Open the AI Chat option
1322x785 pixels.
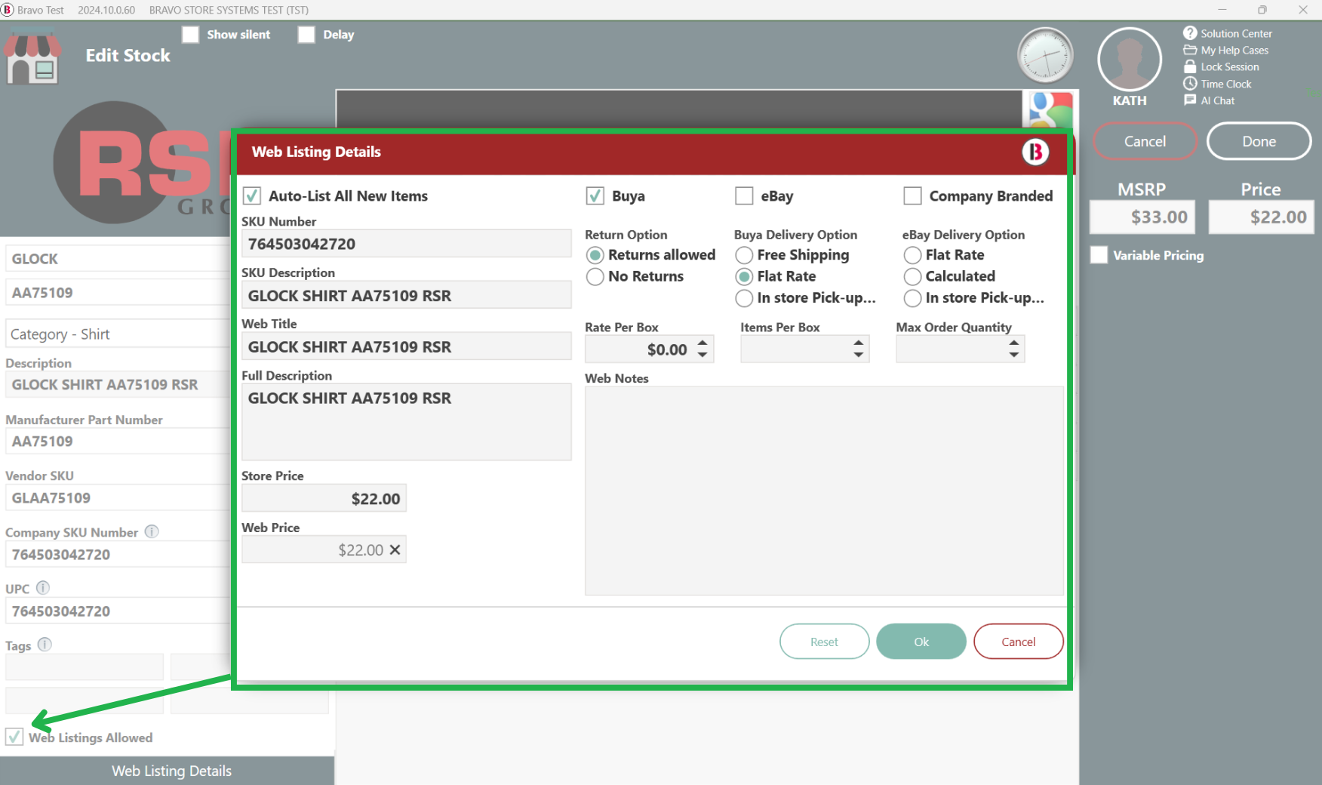coord(1217,100)
